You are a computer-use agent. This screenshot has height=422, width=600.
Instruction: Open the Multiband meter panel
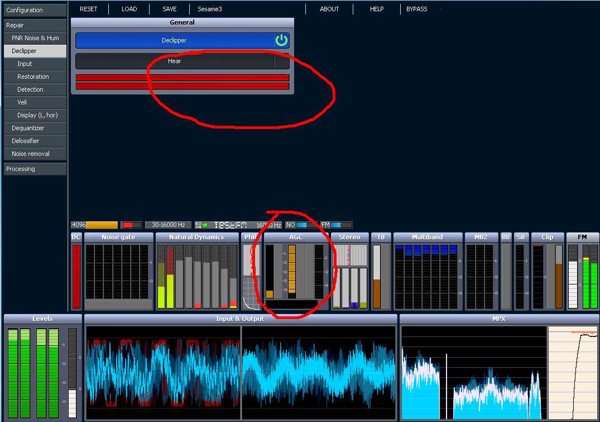click(428, 237)
